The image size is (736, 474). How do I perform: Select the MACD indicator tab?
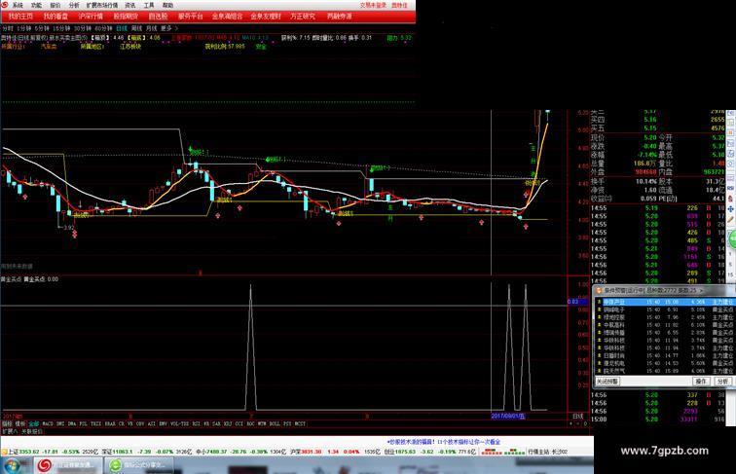48,423
